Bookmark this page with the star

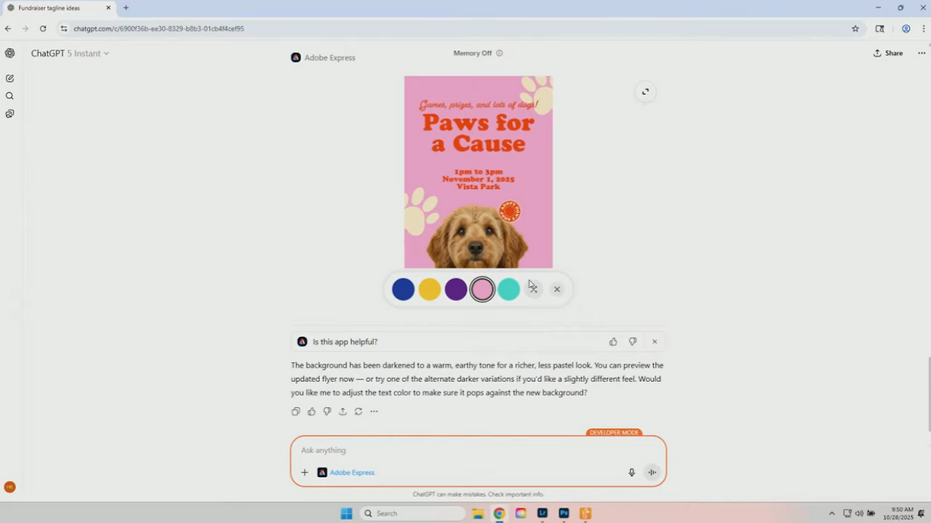tap(855, 28)
